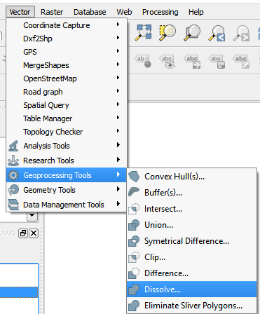Select the Change Label tool
Screen dimensions: 260x314
[241, 62]
